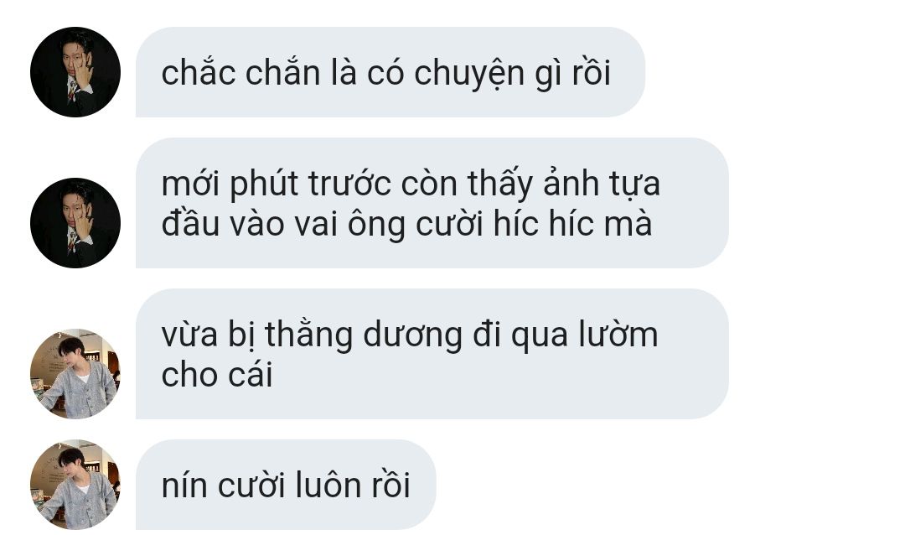The width and height of the screenshot is (905, 535).
Task: Click the text "híc híc" in second message
Action: pyautogui.click(x=544, y=223)
